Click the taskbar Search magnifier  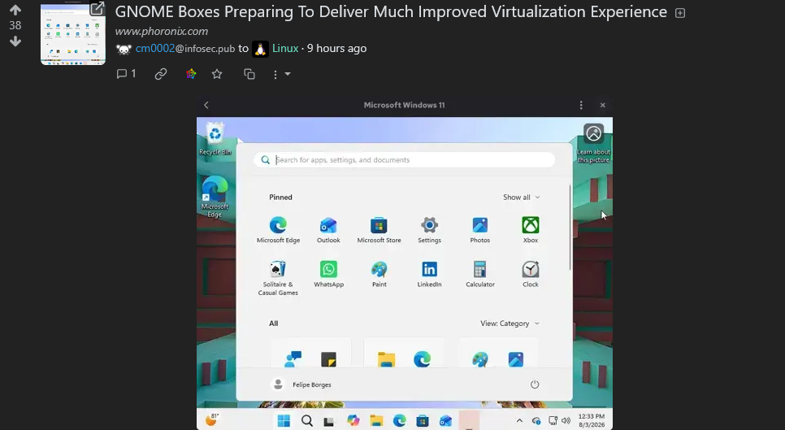pyautogui.click(x=307, y=420)
